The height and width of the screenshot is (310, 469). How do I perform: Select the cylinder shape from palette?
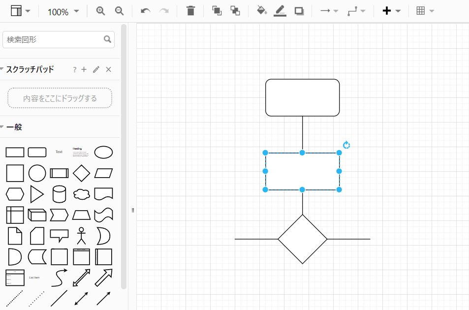tap(59, 194)
